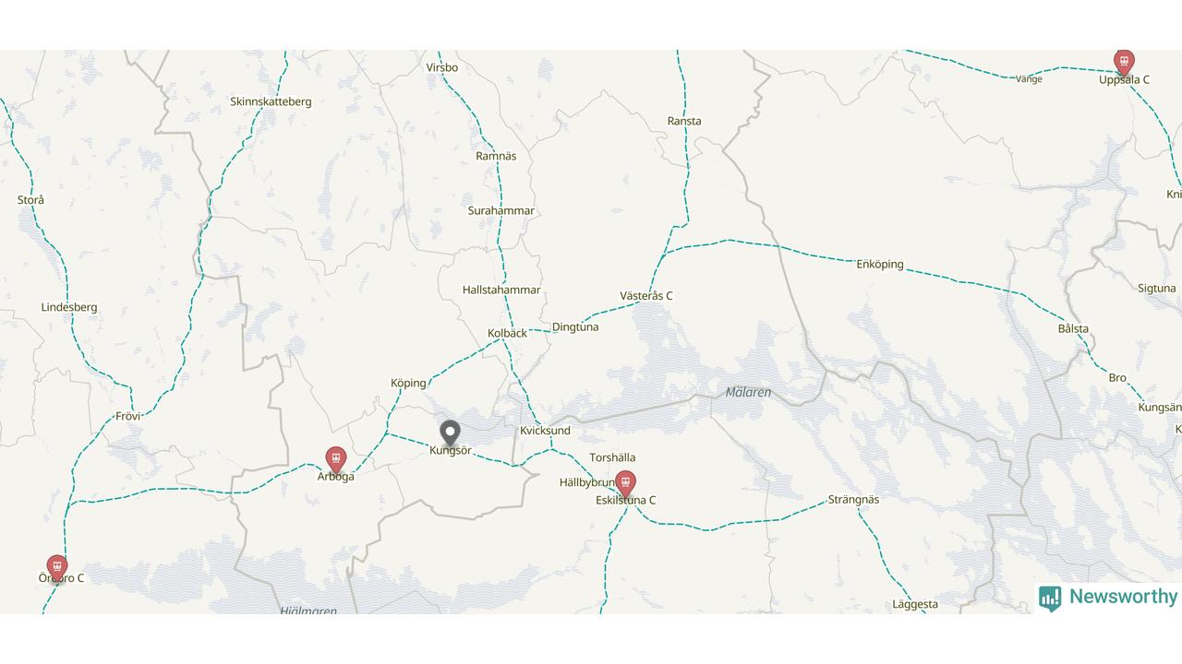Click the gray Kungsör location pin
The image size is (1182, 664).
coord(450,433)
